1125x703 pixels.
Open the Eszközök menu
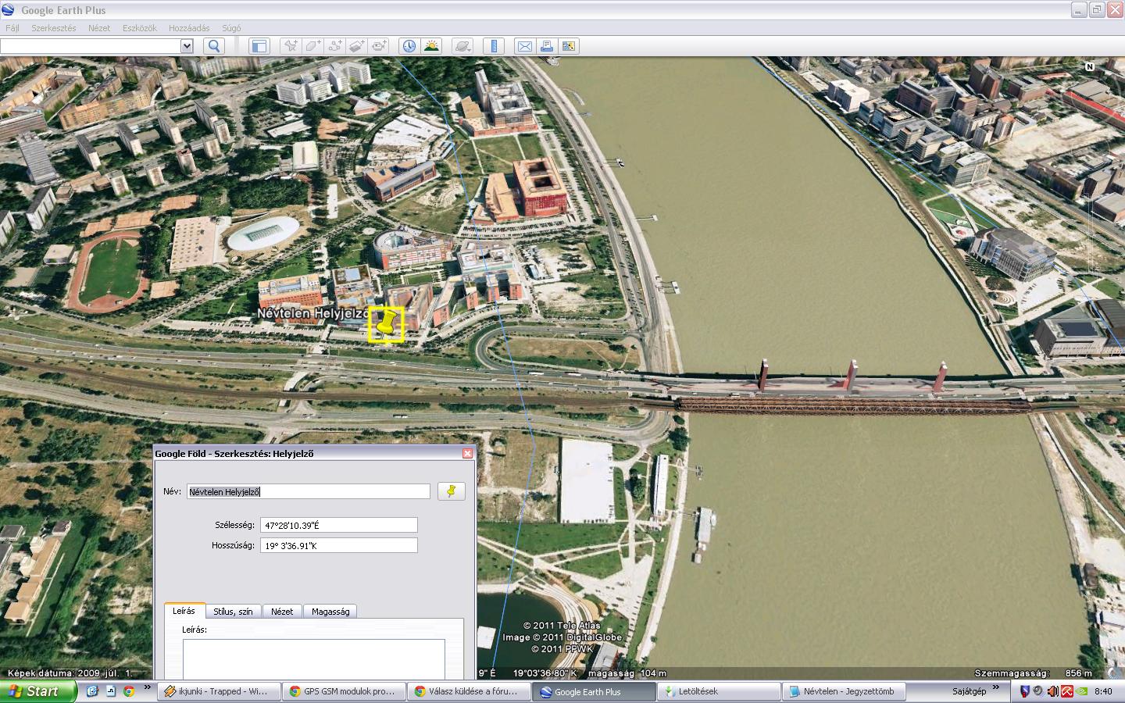click(x=140, y=28)
